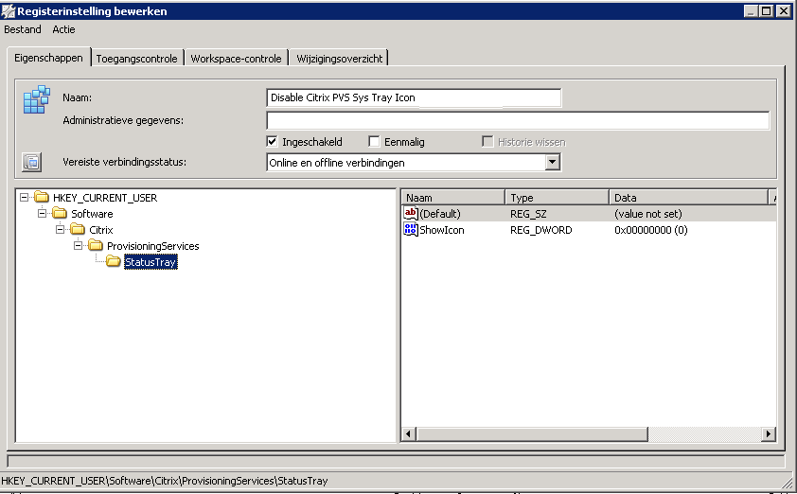Click the REG_DWORD type cell
Viewport: 797px width, 494px height.
[x=540, y=230]
